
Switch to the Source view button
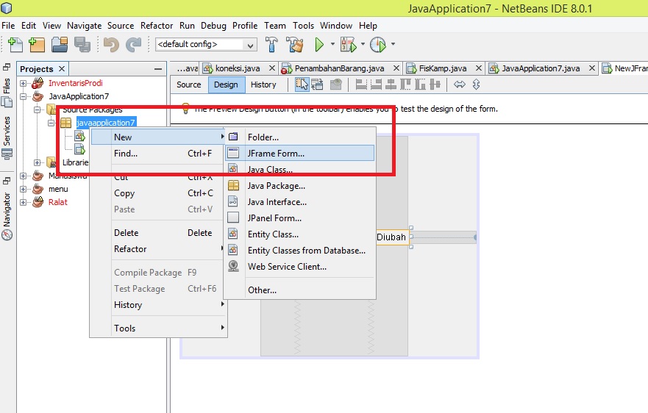[x=189, y=85]
